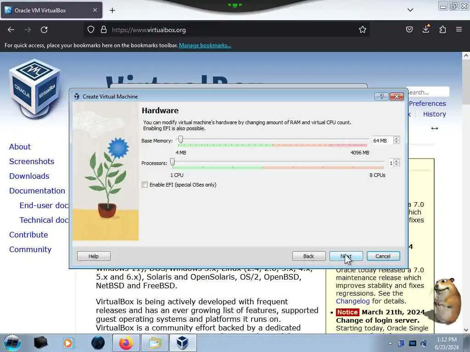Open the Technical docs link
The width and height of the screenshot is (470, 352).
coord(44,220)
